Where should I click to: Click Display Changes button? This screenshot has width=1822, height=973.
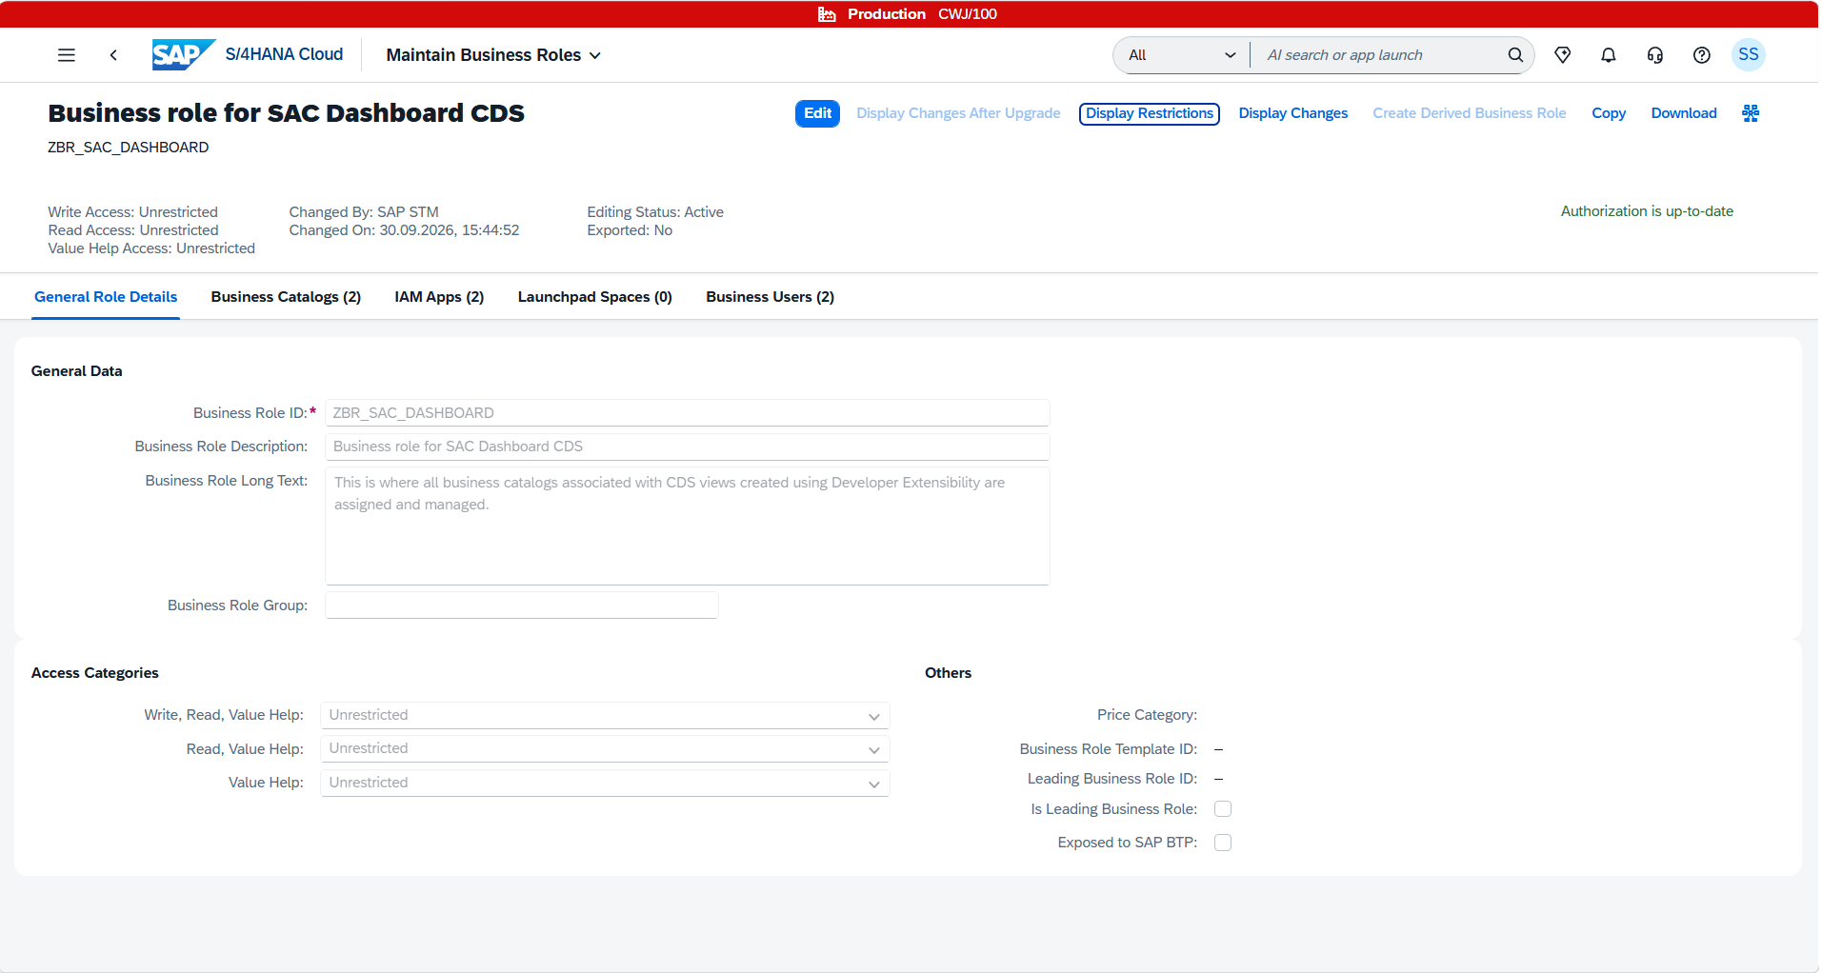point(1292,113)
